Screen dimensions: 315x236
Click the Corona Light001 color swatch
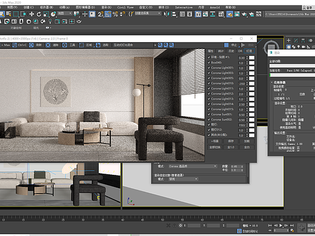pos(252,68)
